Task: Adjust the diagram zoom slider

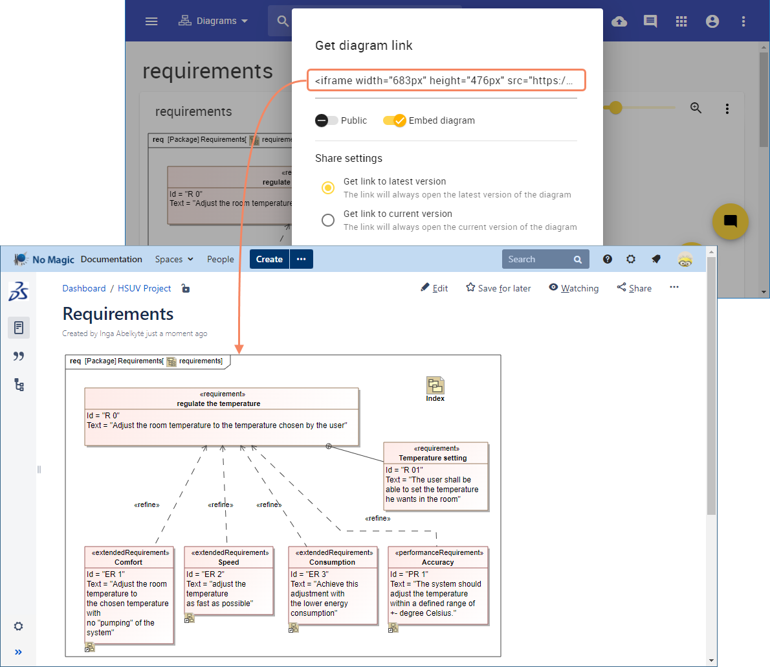Action: [615, 107]
